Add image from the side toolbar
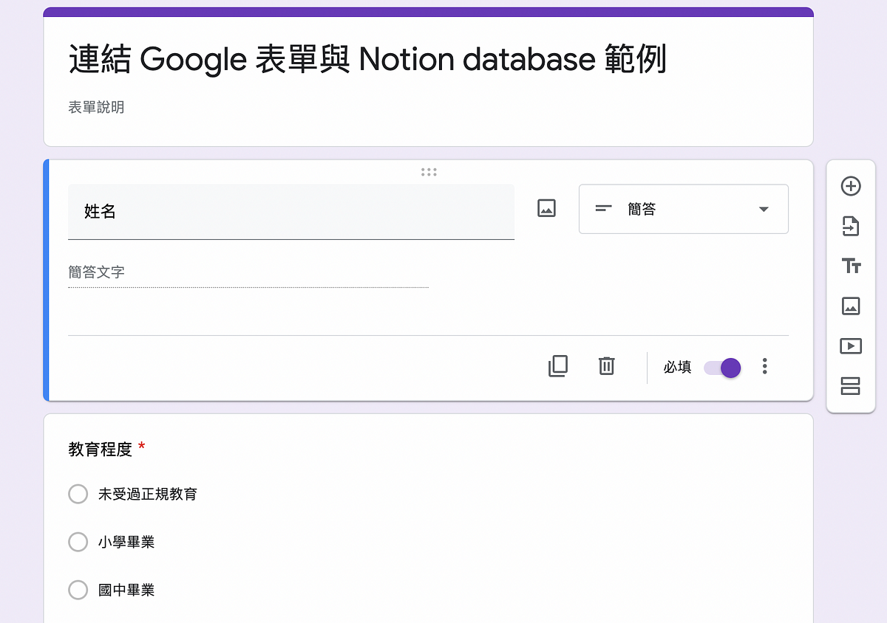 [851, 306]
